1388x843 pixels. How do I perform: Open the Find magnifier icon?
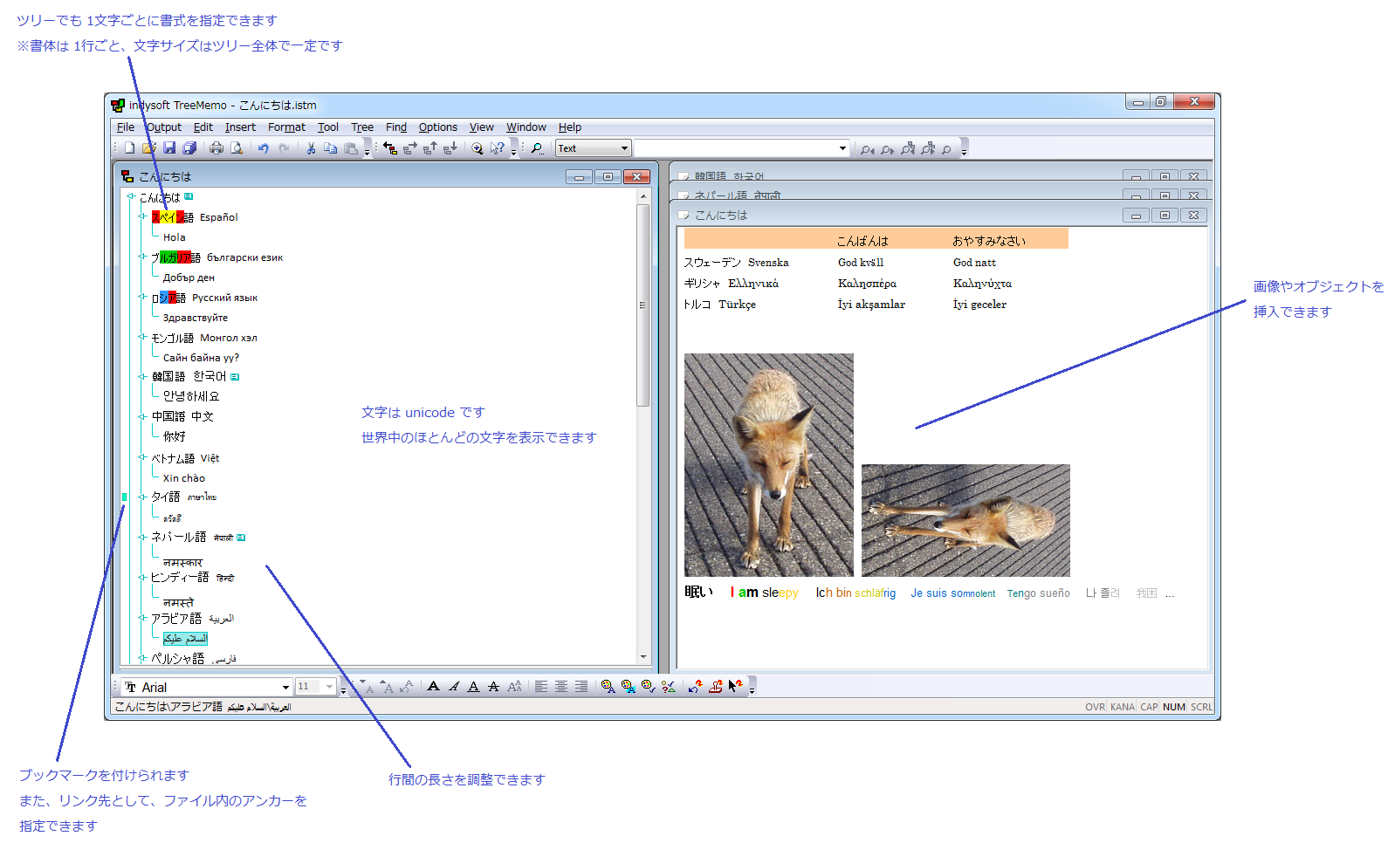tap(538, 148)
